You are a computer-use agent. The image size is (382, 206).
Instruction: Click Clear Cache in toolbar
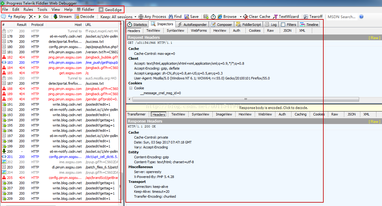point(257,17)
